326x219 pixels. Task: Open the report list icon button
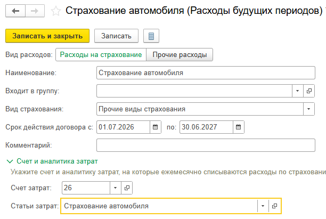(151, 36)
